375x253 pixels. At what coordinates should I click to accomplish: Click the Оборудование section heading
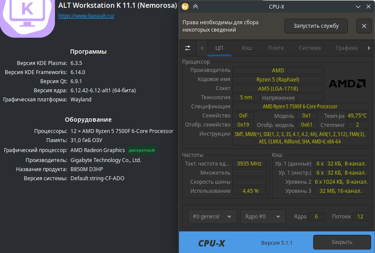88,120
